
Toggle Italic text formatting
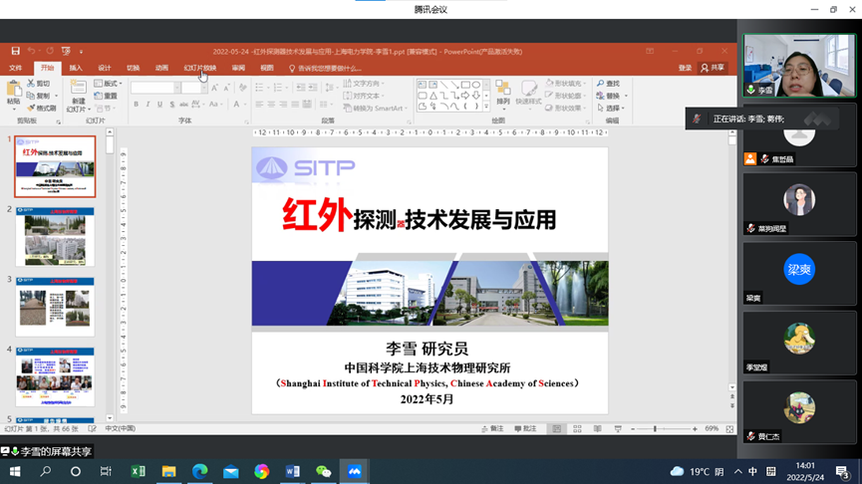click(x=148, y=105)
